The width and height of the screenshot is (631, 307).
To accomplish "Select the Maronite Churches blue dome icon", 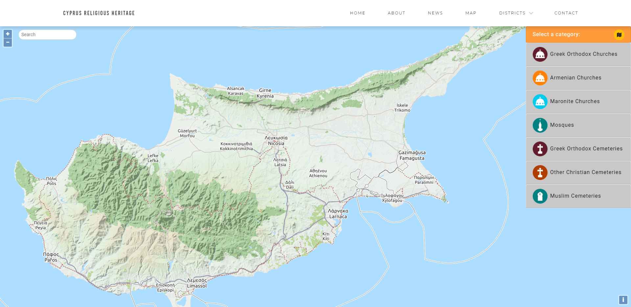I will pyautogui.click(x=540, y=101).
